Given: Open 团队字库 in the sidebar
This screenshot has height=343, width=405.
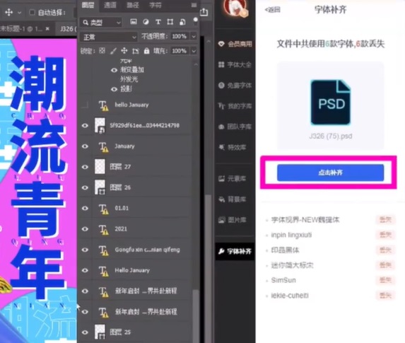Looking at the screenshot, I should point(235,127).
